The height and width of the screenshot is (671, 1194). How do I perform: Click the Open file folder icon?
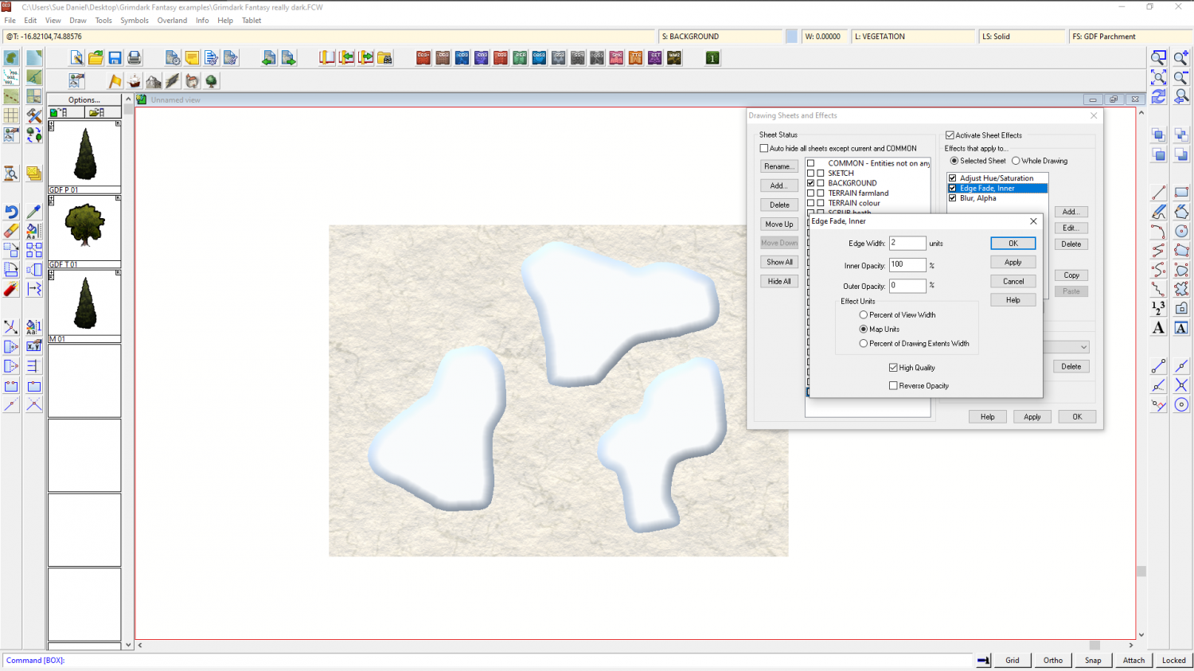click(x=96, y=58)
